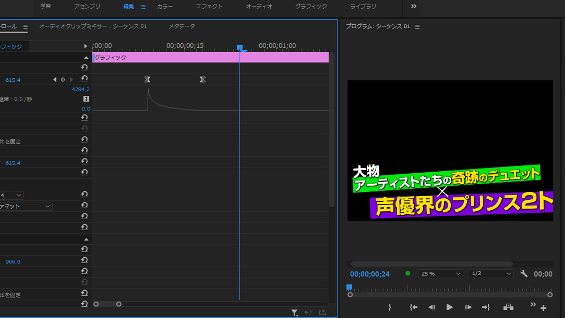
Task: Click the 00;00;00;24 playhead timecode
Action: (x=370, y=274)
